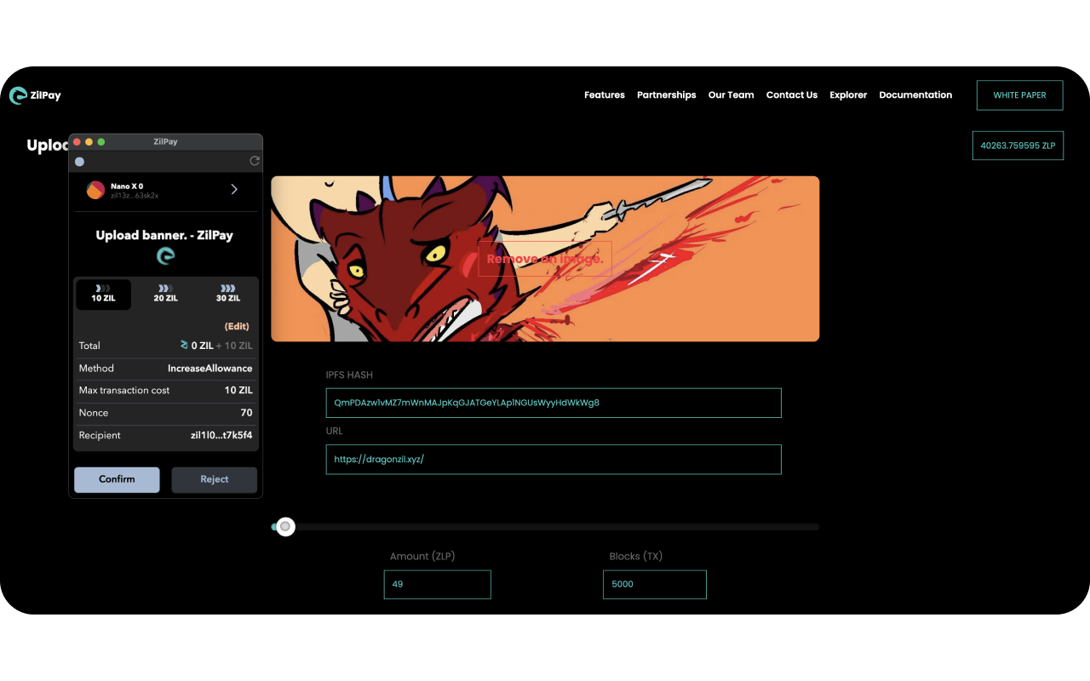Viewport: 1090px width, 681px height.
Task: Click the ZIL currency symbol beside Total
Action: (184, 346)
